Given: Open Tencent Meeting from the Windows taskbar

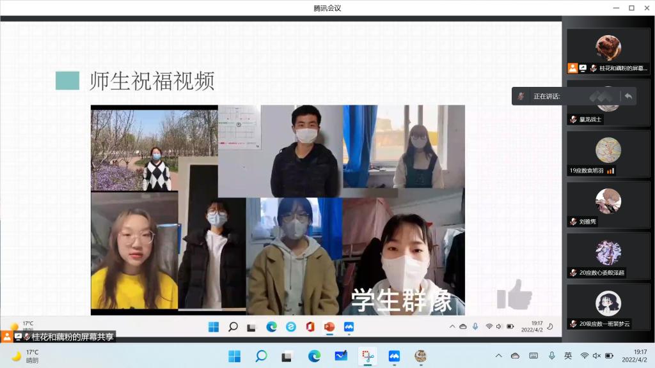Looking at the screenshot, I should coord(394,356).
